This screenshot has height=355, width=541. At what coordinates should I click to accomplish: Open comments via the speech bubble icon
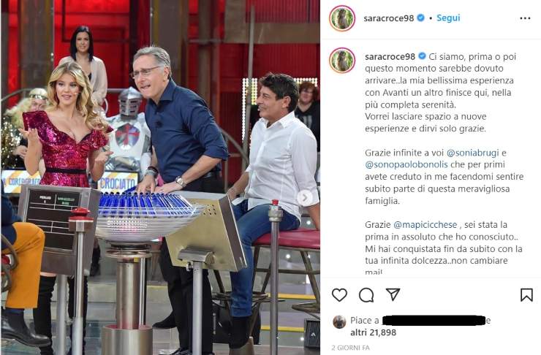click(x=366, y=295)
